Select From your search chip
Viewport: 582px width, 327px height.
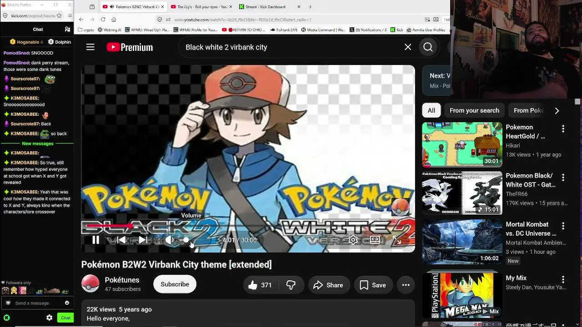pyautogui.click(x=474, y=110)
